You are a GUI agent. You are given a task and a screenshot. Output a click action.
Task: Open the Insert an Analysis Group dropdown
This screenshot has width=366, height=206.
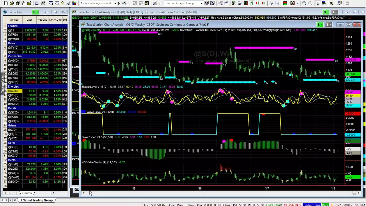[202, 3]
